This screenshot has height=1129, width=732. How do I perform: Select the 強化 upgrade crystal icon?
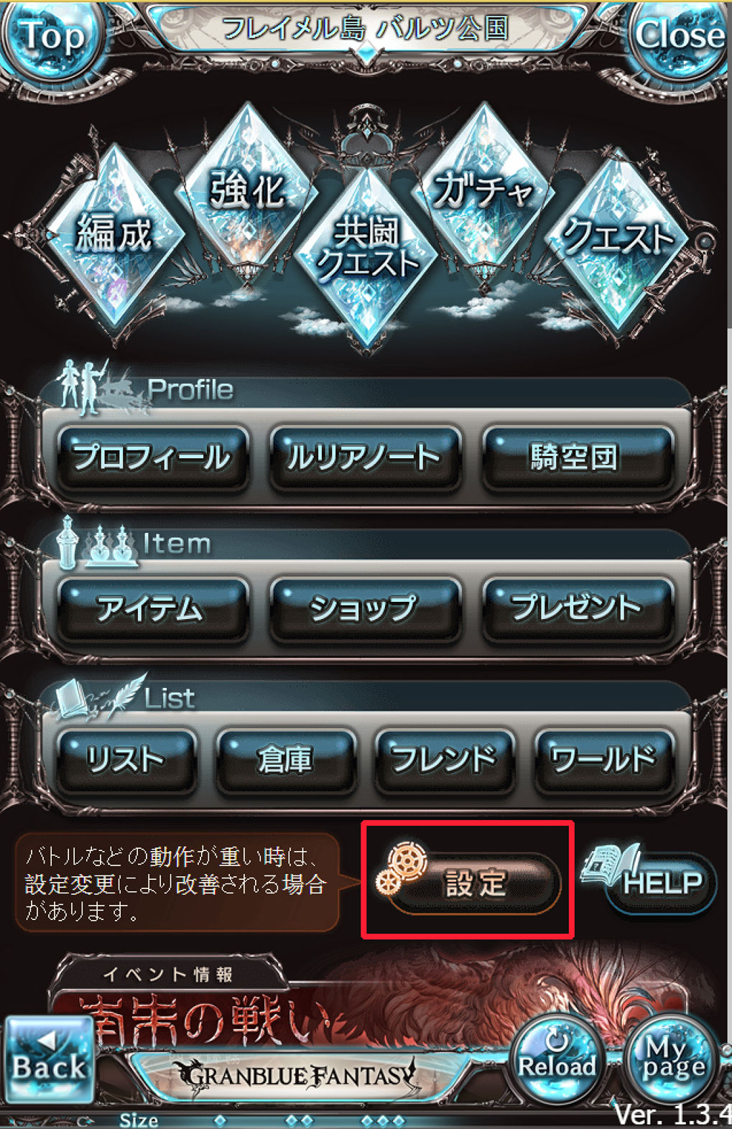pyautogui.click(x=248, y=190)
